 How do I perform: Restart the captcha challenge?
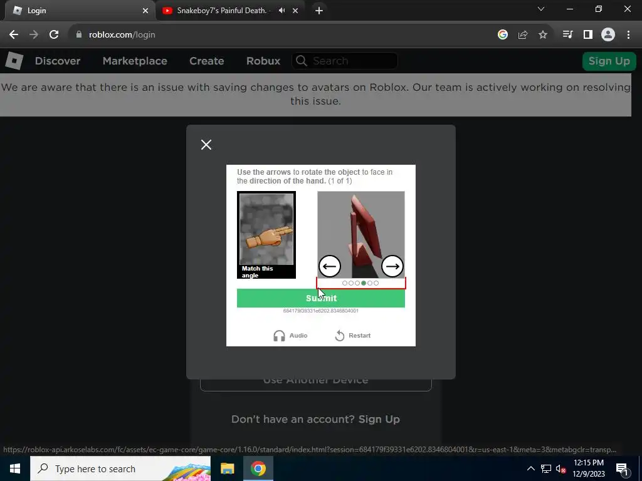(352, 336)
